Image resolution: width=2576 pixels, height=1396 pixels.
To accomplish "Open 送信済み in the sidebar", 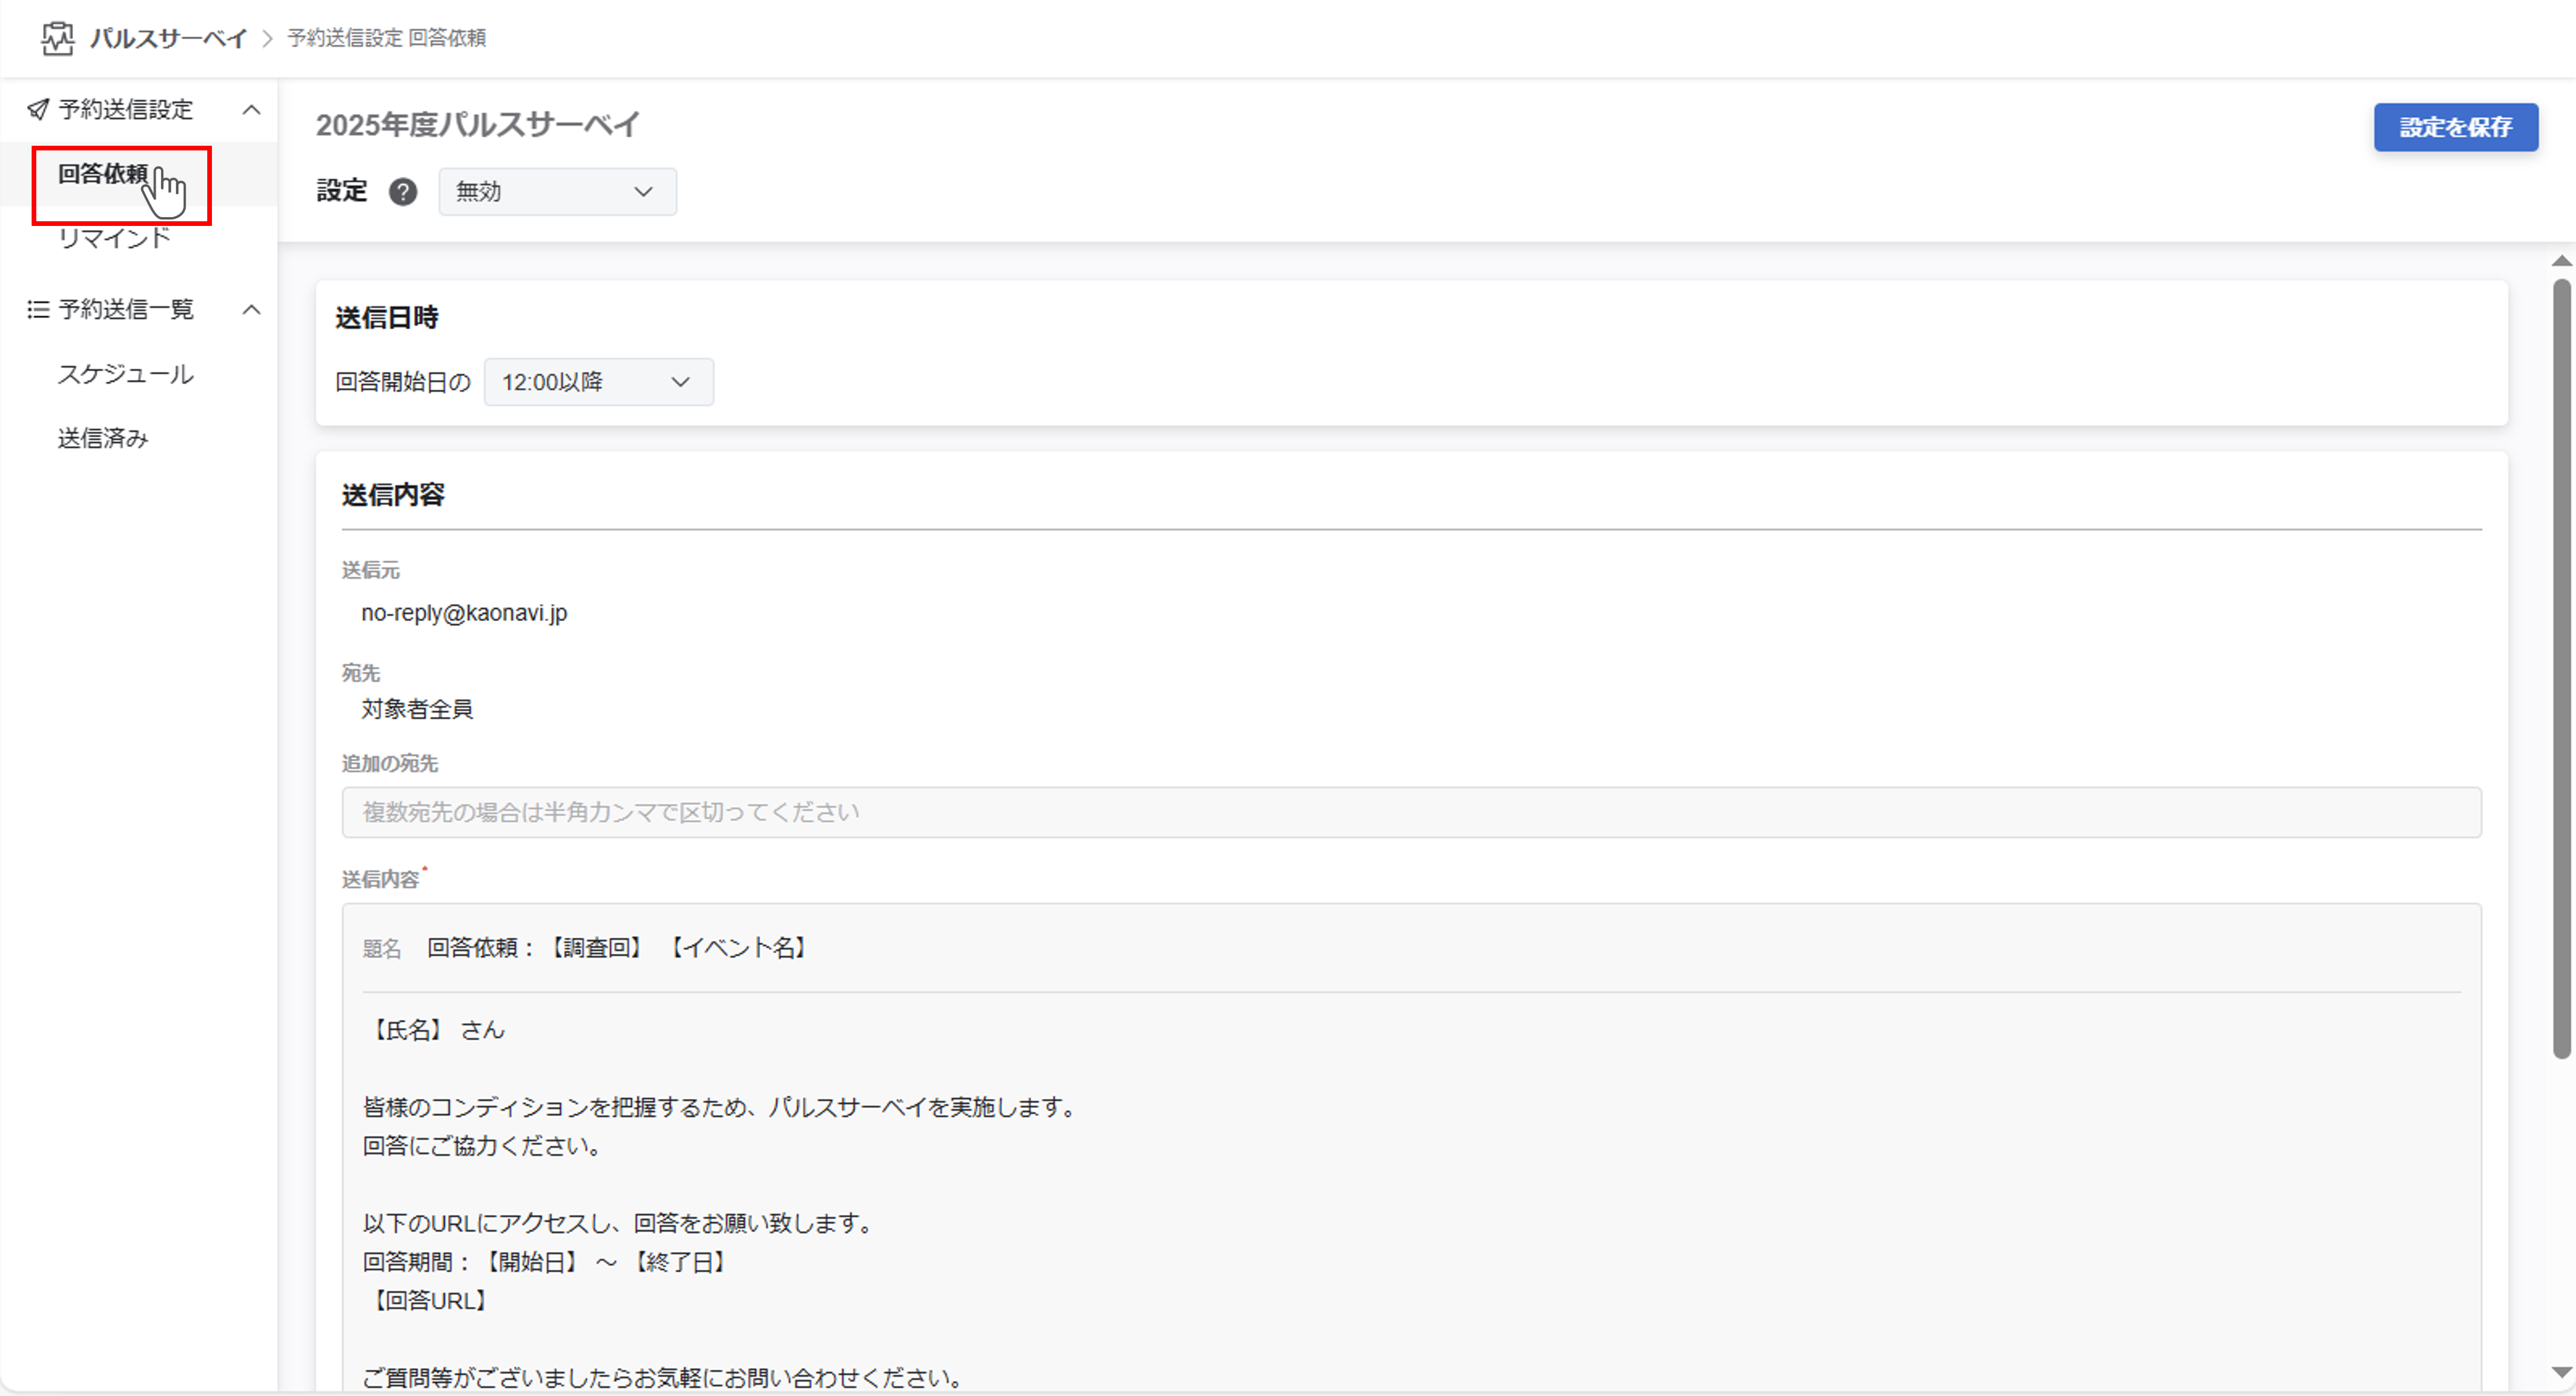I will click(103, 438).
